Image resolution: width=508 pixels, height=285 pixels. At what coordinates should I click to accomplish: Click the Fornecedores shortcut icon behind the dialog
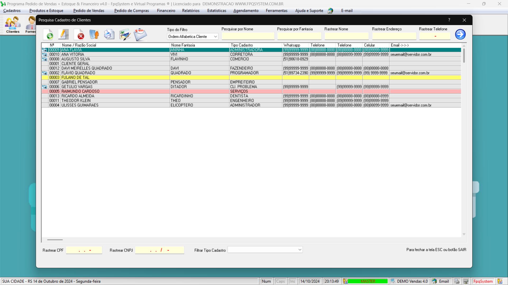coord(31,25)
